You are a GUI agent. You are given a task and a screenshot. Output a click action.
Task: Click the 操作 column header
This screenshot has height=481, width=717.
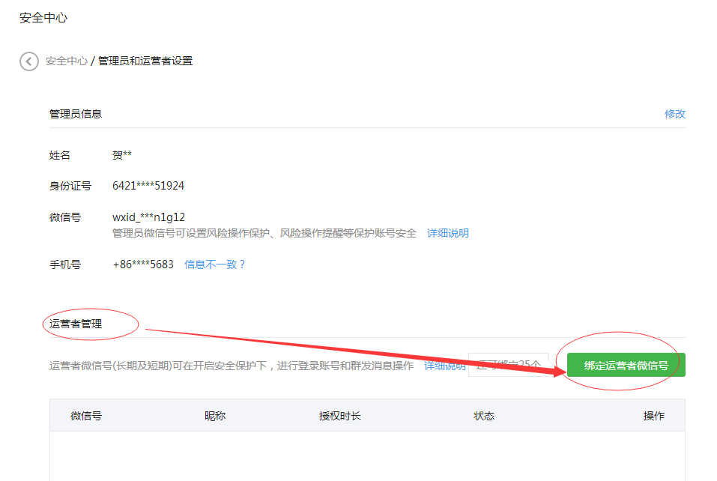tap(653, 416)
